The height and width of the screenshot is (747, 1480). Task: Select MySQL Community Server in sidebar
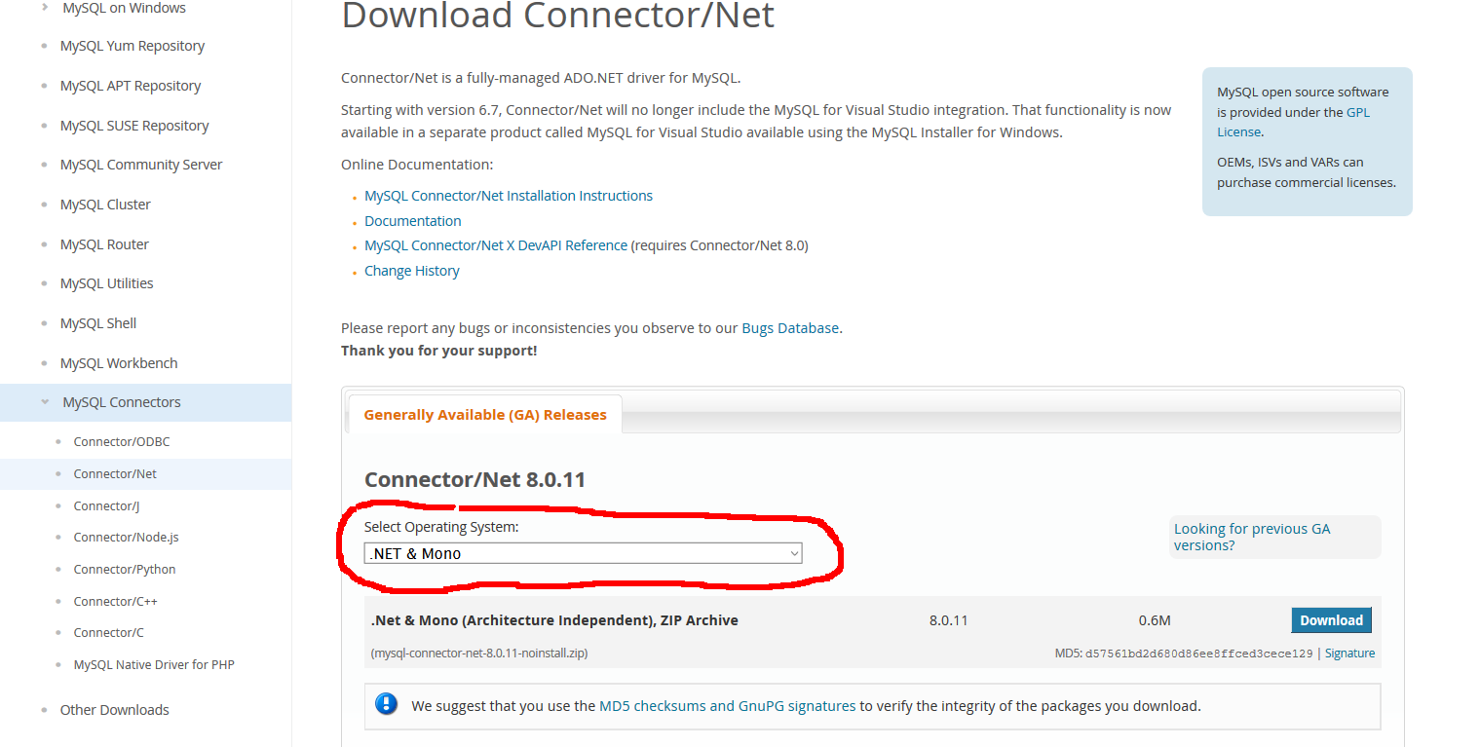pyautogui.click(x=141, y=165)
